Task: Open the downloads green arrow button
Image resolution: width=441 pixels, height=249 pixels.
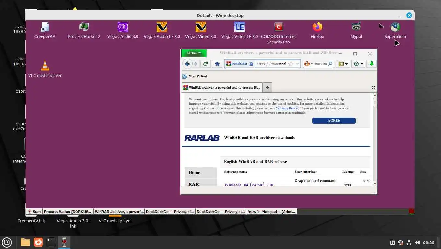Action: click(372, 64)
